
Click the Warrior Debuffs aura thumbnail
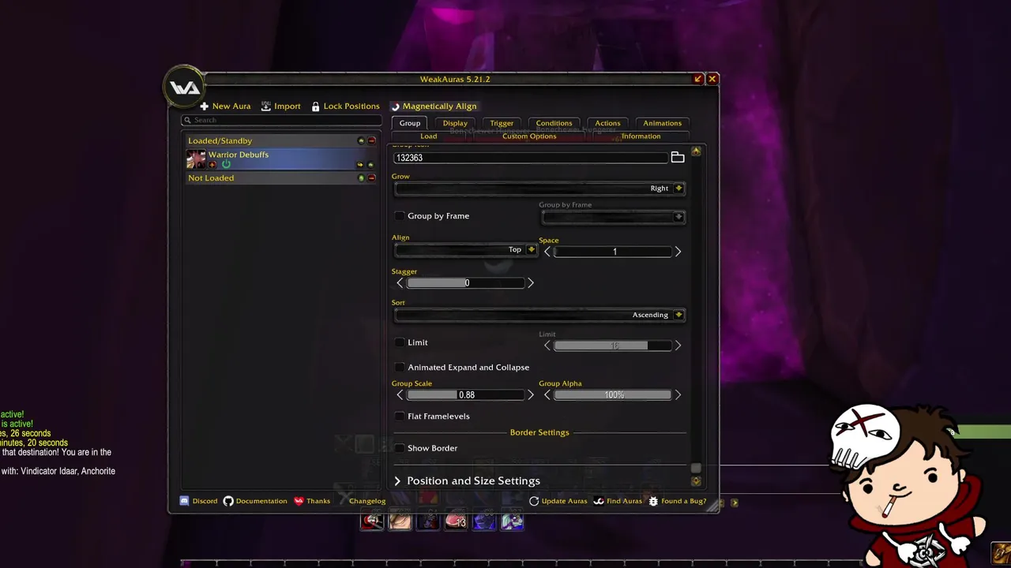coord(196,159)
